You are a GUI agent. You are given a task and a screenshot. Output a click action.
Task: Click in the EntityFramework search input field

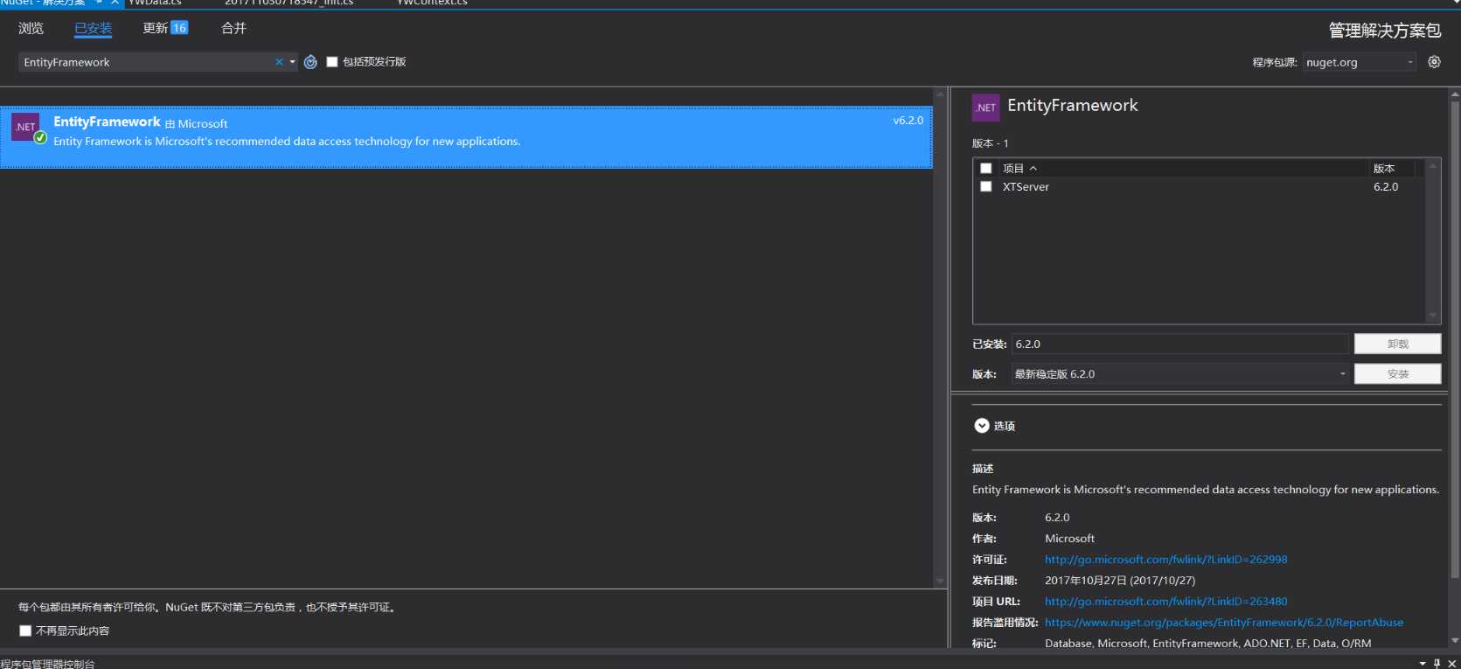(147, 62)
